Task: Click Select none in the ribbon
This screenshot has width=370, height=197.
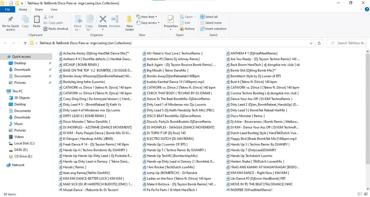Action: [x=211, y=23]
